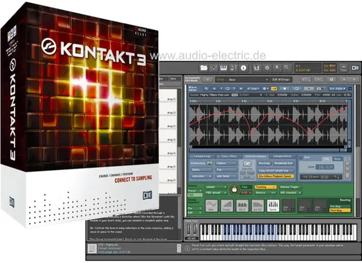The image size is (362, 263).
Task: Click the Wave Editor zoom magnifier icon
Action: point(206,88)
